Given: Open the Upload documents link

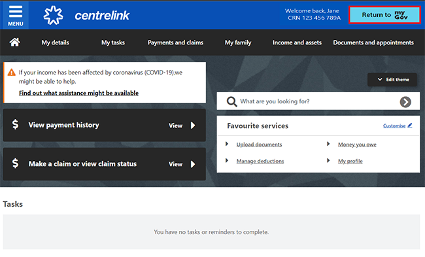Looking at the screenshot, I should click(x=259, y=145).
